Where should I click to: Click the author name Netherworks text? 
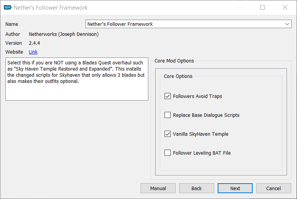coord(64,34)
